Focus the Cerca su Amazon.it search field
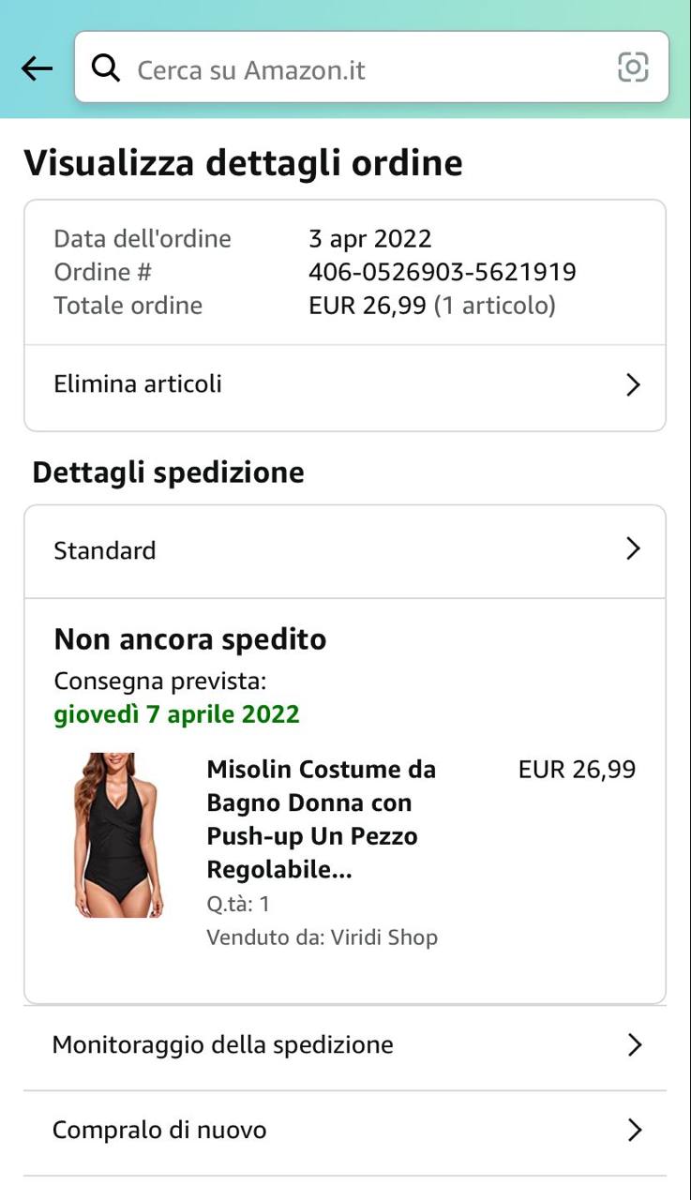Viewport: 691px width, 1200px height. (356, 69)
